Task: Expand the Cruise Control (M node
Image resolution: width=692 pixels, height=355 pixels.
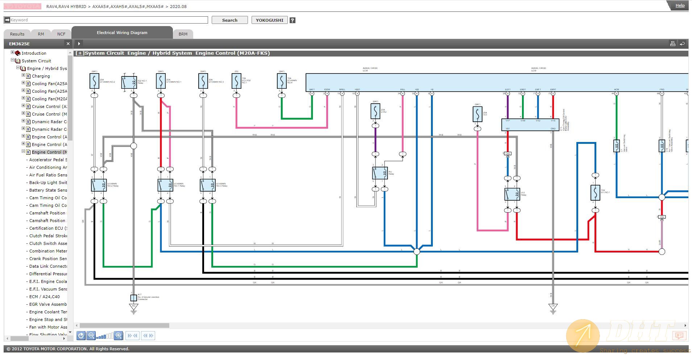Action: coord(23,113)
